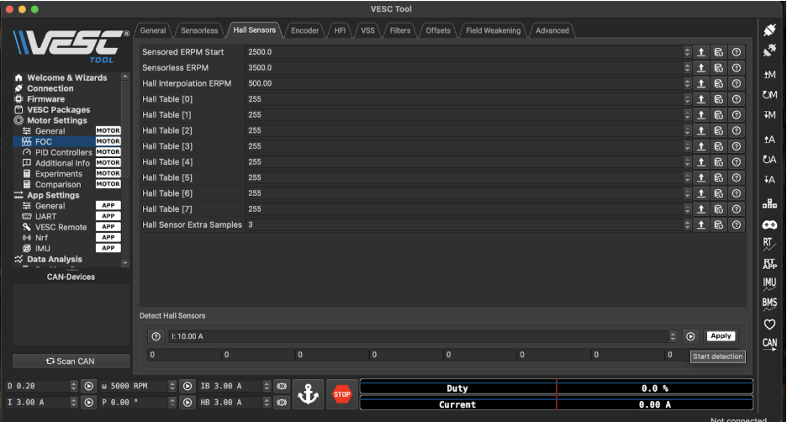Adjust the I 3.00 A current stepper
The width and height of the screenshot is (787, 422).
click(x=74, y=402)
